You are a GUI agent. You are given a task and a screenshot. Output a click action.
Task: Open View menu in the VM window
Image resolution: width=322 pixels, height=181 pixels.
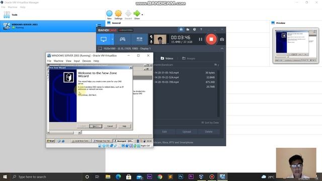(x=68, y=61)
